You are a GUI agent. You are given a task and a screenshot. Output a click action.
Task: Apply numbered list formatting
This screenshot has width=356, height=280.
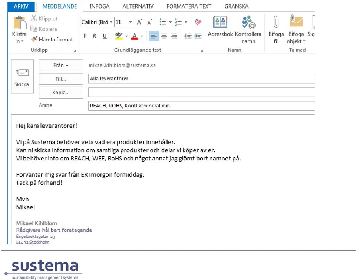(178, 22)
